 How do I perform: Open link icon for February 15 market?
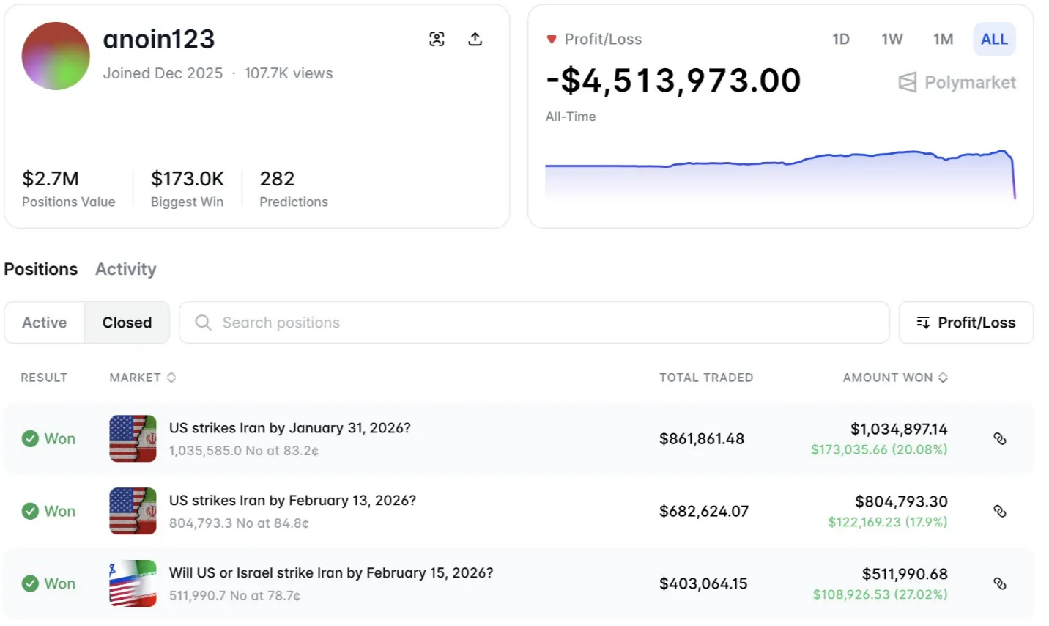999,583
